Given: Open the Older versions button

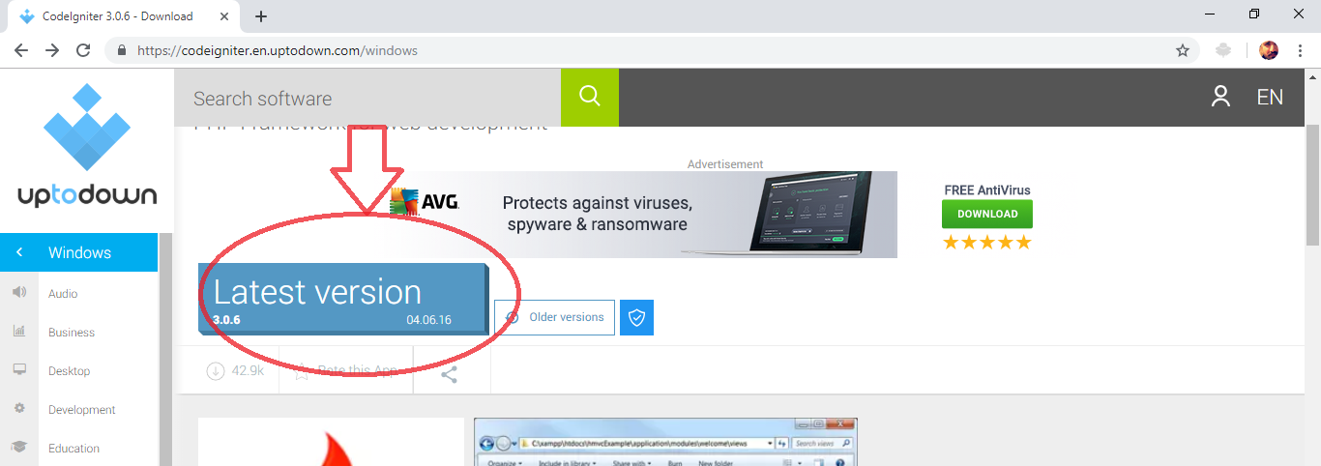Looking at the screenshot, I should click(x=554, y=317).
